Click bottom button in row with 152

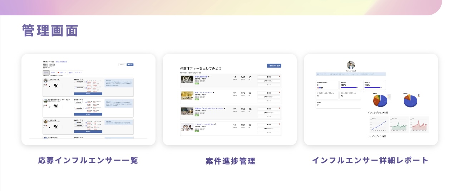269,117
